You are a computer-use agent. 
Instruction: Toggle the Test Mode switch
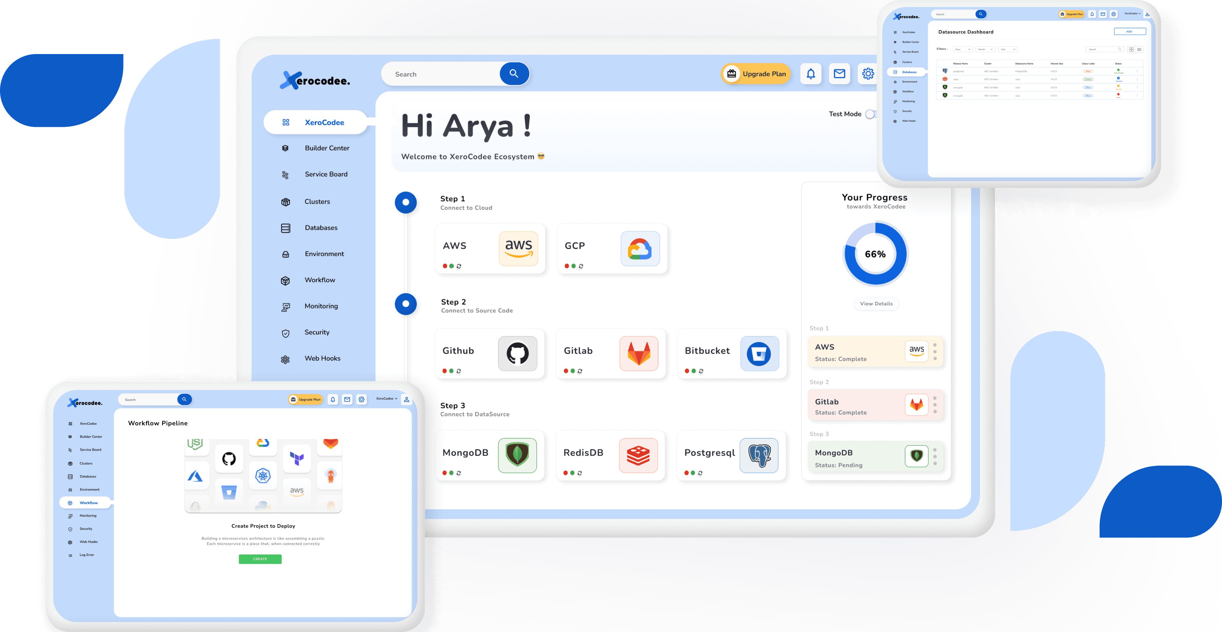pyautogui.click(x=871, y=114)
